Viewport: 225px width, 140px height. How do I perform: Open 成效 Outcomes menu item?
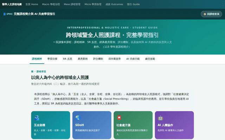point(114,4)
